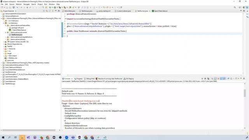The width and height of the screenshot is (249, 140).
Task: Expand the CucumberWithJavaSelenium project
Action: (x=2, y=70)
